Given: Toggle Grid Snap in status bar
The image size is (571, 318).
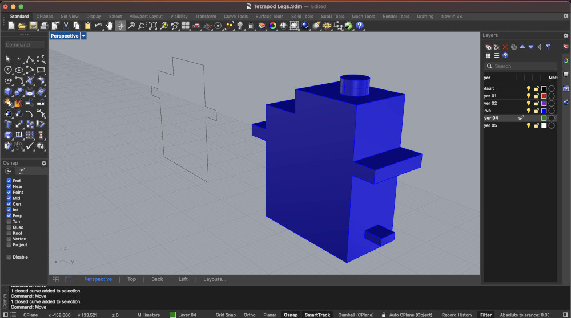Looking at the screenshot, I should [226, 315].
